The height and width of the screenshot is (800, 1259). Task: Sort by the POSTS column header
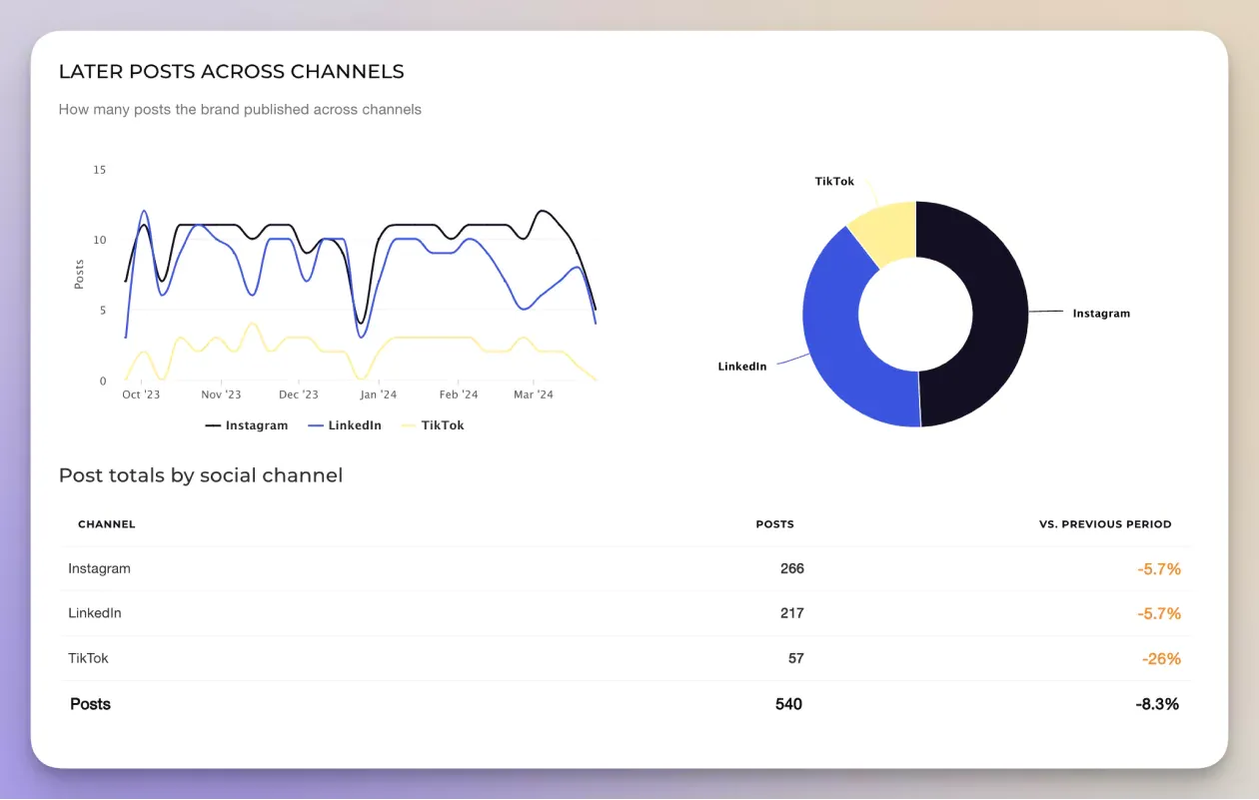coord(775,524)
